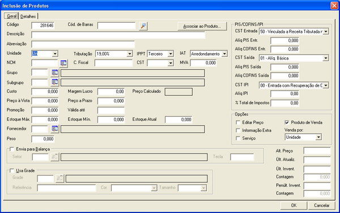Screen dimensions: 340x213
Task: Click the Preço a Prazo field
Action: 111,101
